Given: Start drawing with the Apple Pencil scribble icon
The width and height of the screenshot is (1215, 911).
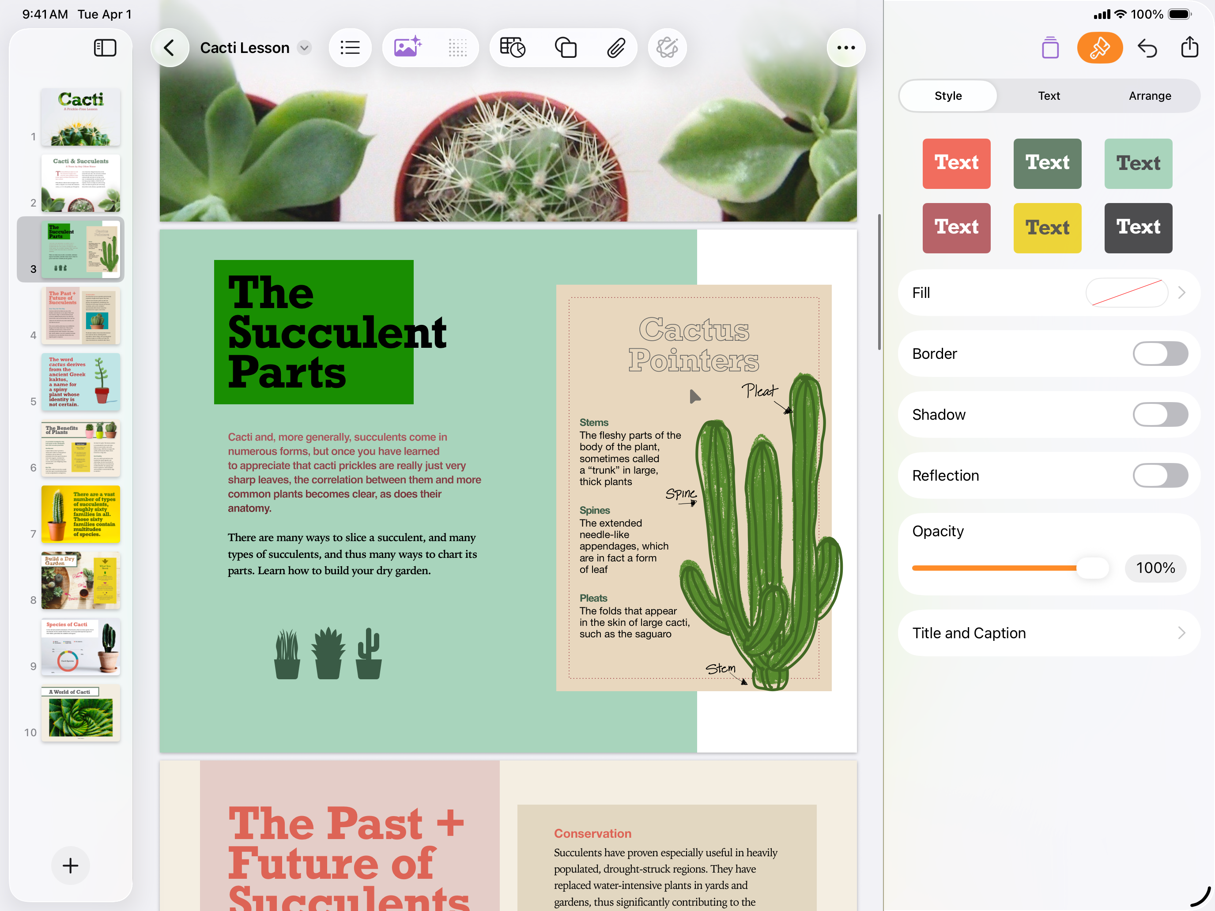Looking at the screenshot, I should tap(668, 48).
